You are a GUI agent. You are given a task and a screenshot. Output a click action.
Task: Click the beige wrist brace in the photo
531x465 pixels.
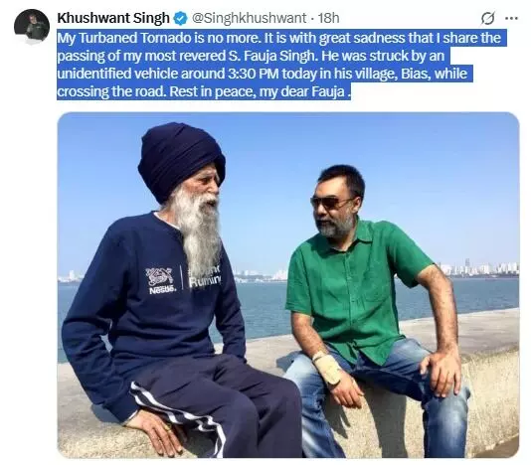[328, 368]
